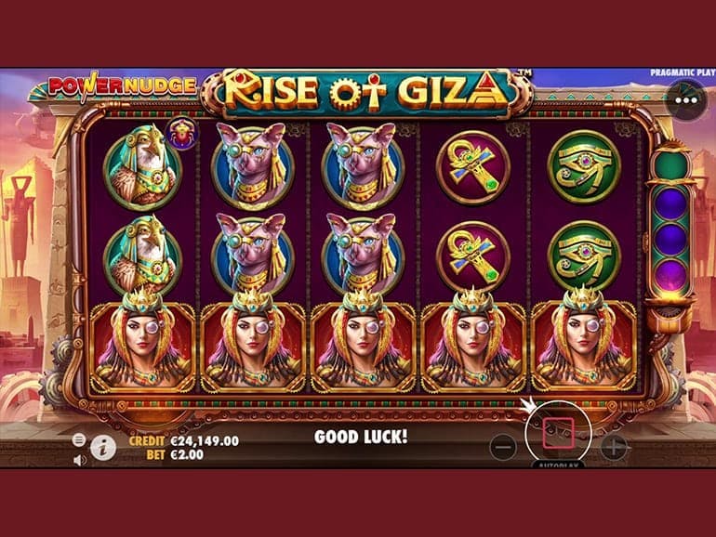
Task: Click the scarab beetle badge icon
Action: tap(182, 133)
